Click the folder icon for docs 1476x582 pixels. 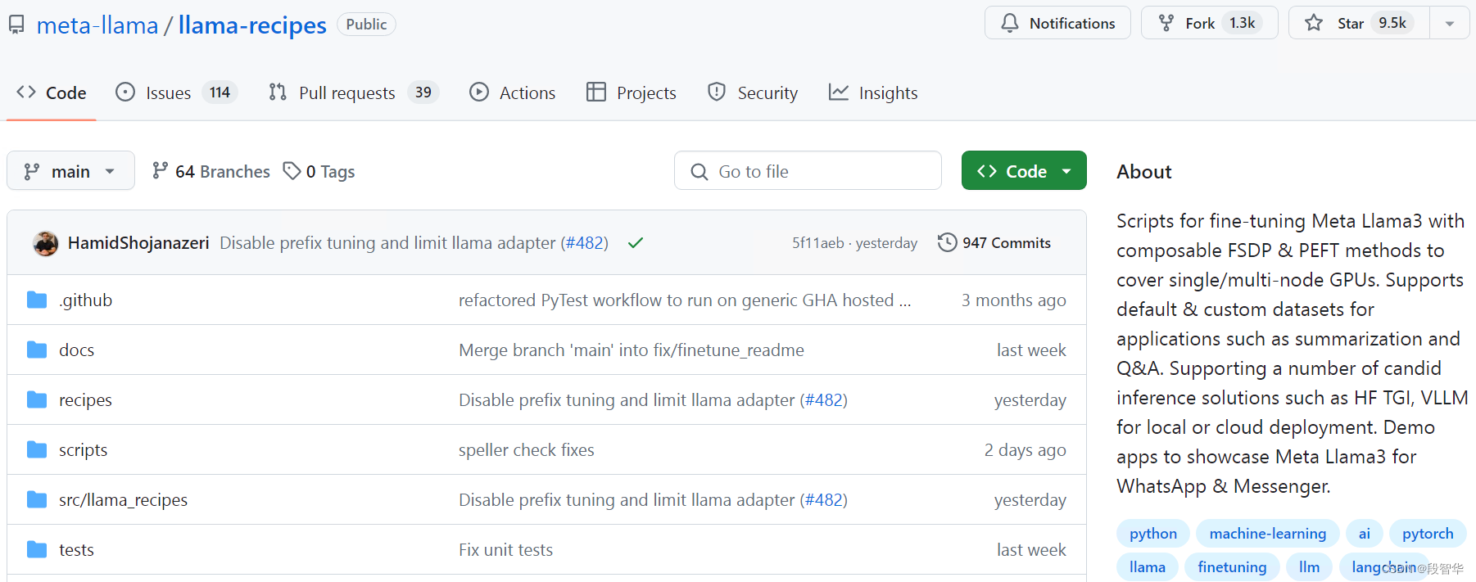(x=37, y=350)
